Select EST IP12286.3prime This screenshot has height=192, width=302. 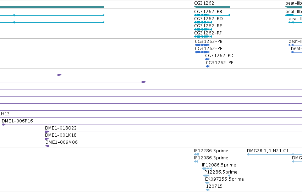[211, 151]
